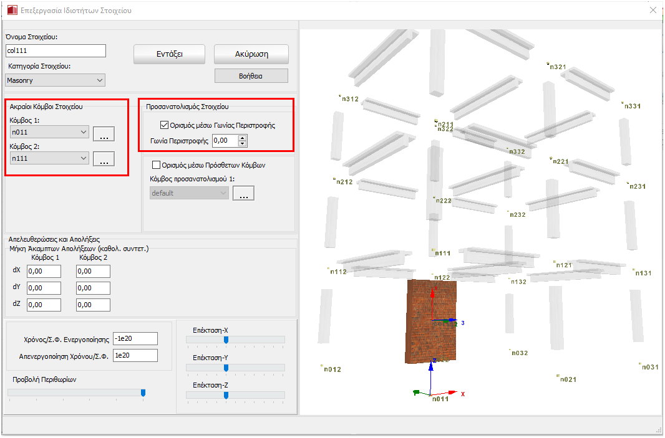This screenshot has width=665, height=438.
Task: Click the browse button beside Κόμβος 1
Action: coord(104,133)
